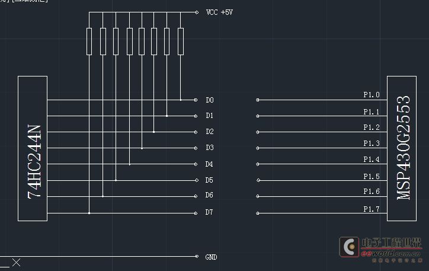Click the 'D3' signal label
429x271 pixels.
coord(210,148)
